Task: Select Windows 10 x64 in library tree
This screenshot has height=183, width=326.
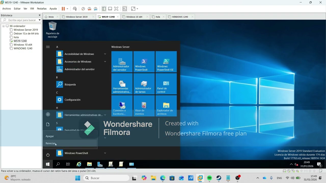Action: [23, 45]
